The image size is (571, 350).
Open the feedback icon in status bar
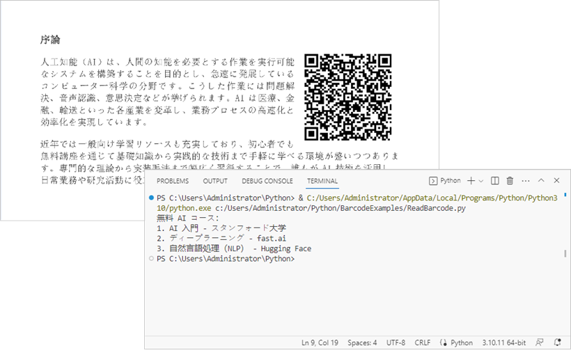540,343
